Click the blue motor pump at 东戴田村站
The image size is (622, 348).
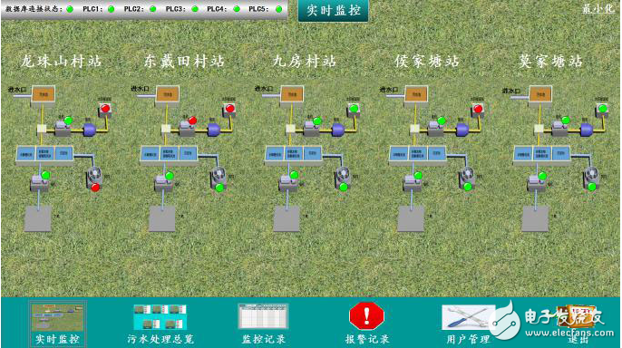coord(213,130)
